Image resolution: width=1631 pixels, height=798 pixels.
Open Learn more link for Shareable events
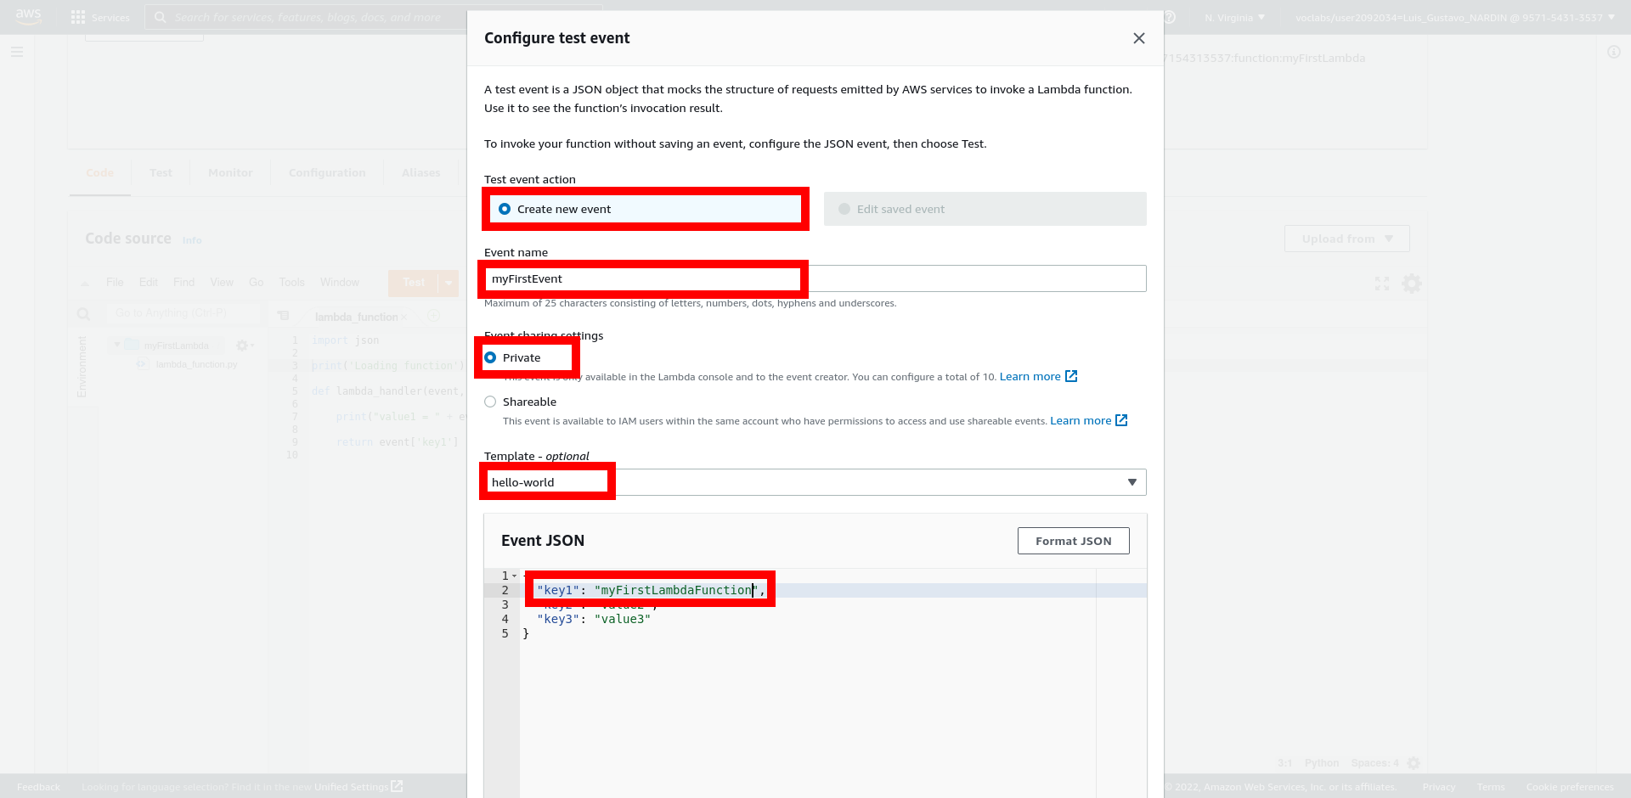(x=1081, y=420)
